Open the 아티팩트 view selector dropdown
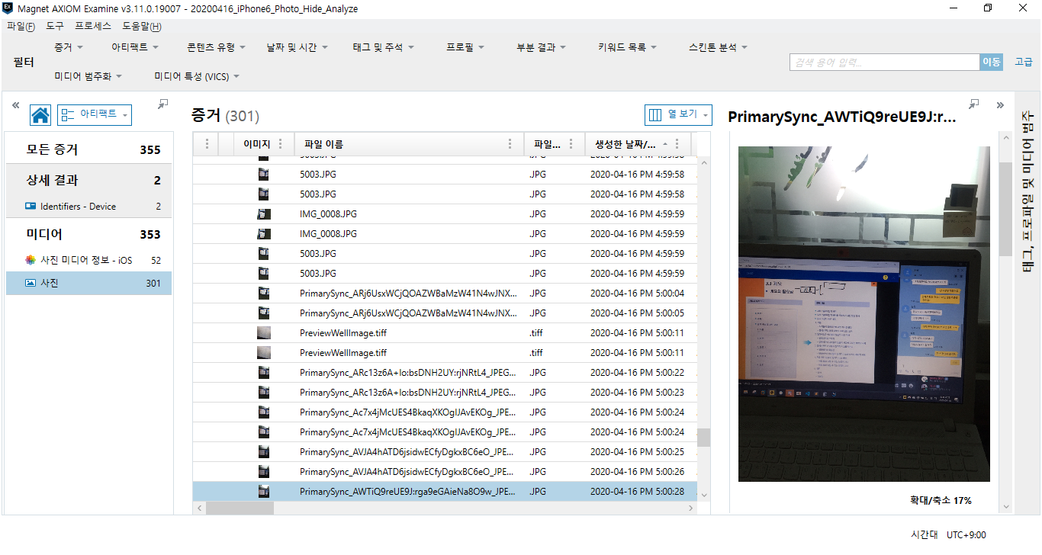Viewport: 1042px width, 555px height. [x=95, y=114]
